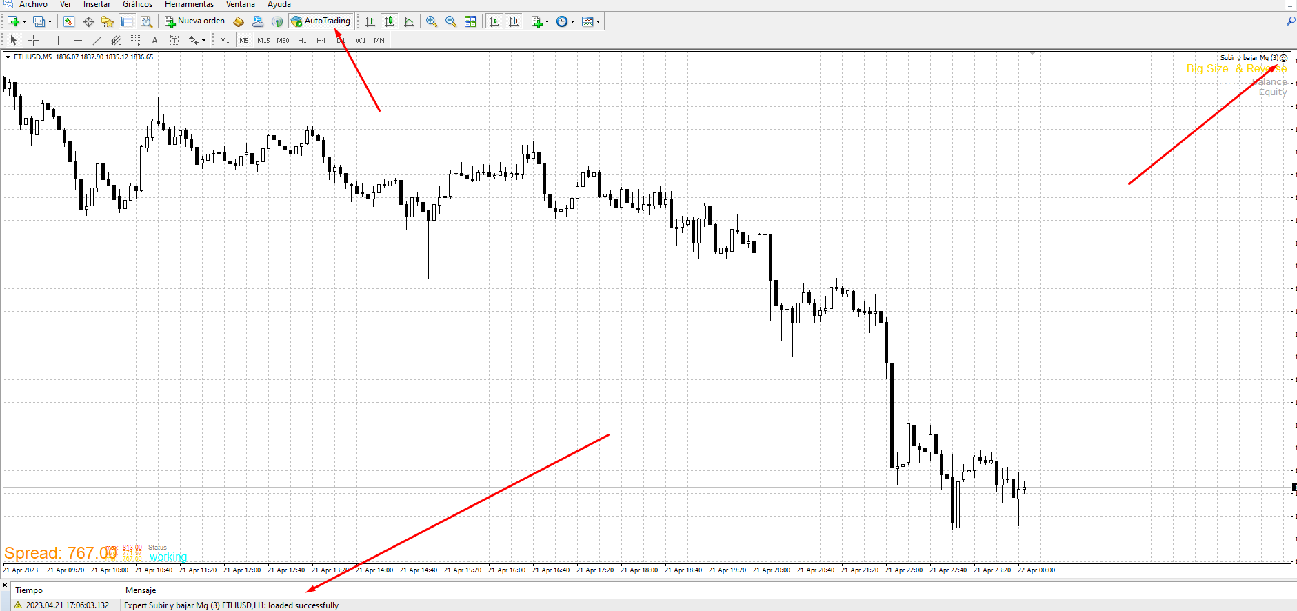Screen dimensions: 1297x611
Task: Open the Signals icon
Action: coord(277,21)
